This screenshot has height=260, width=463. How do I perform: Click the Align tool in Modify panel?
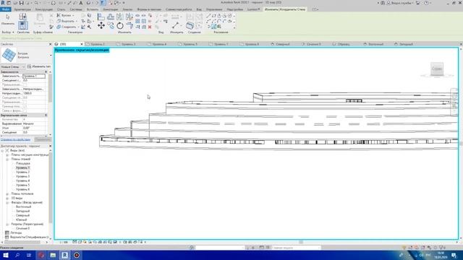pos(101,17)
